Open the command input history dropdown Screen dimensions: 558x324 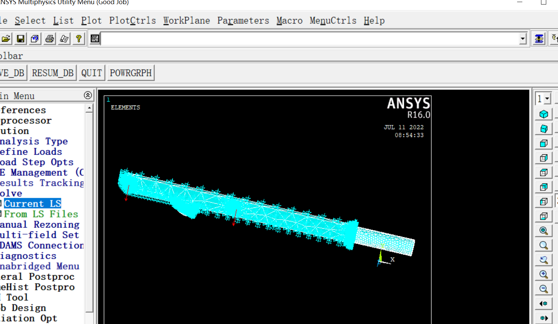(522, 39)
